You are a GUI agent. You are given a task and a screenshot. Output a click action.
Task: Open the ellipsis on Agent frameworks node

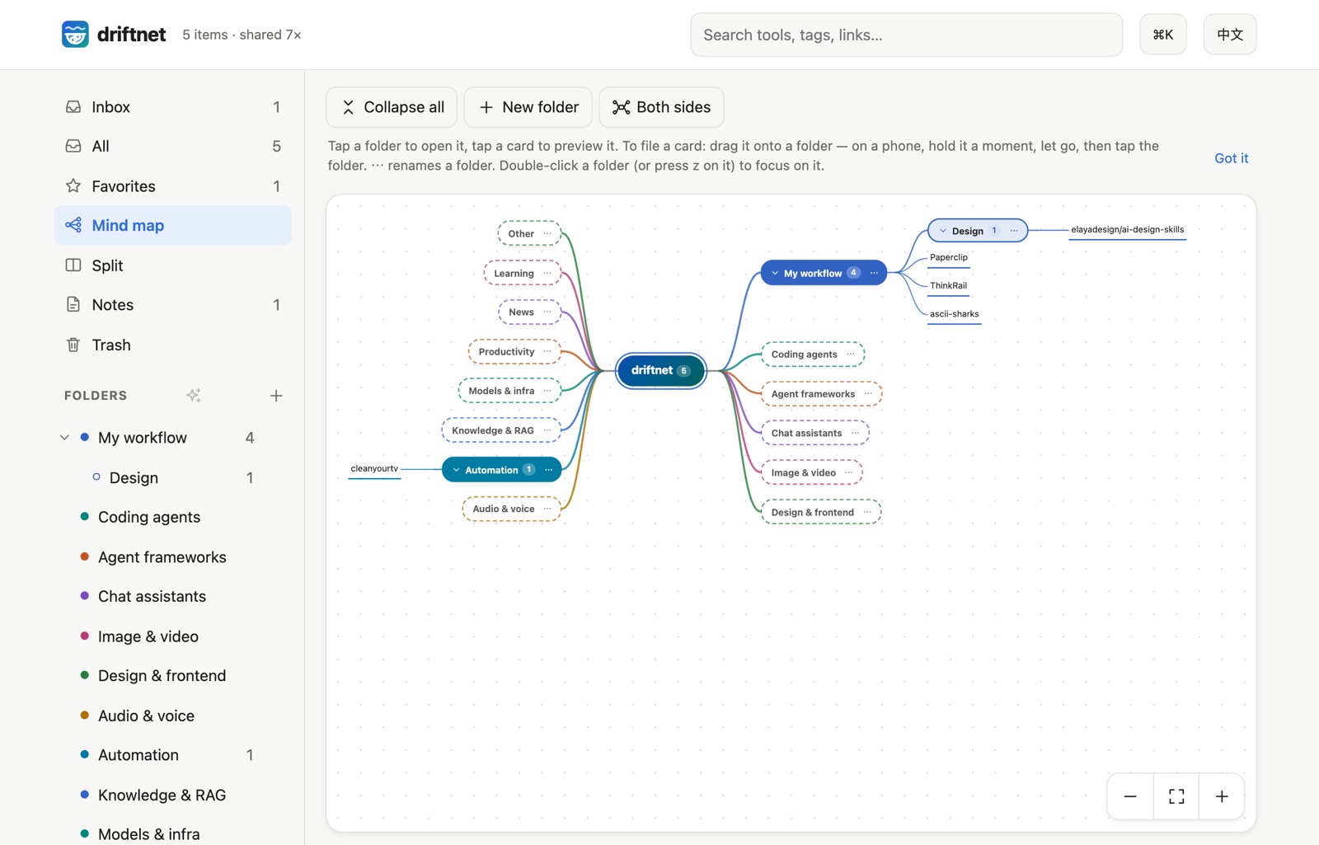pos(868,394)
